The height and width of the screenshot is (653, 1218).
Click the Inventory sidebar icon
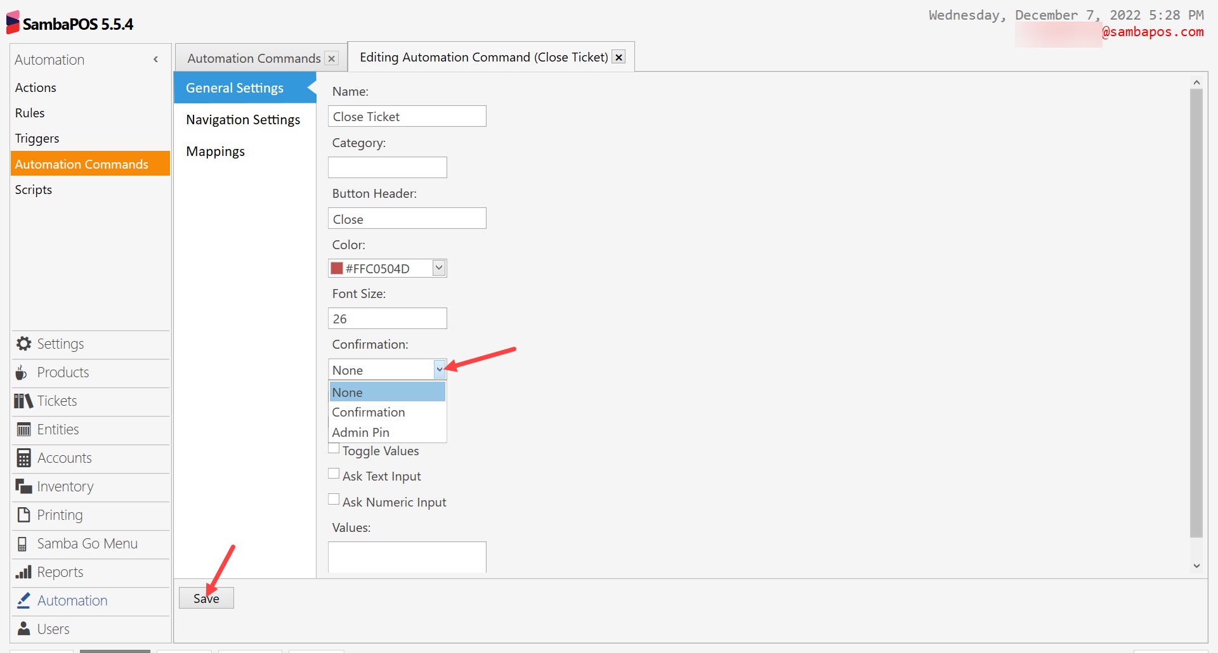[23, 486]
